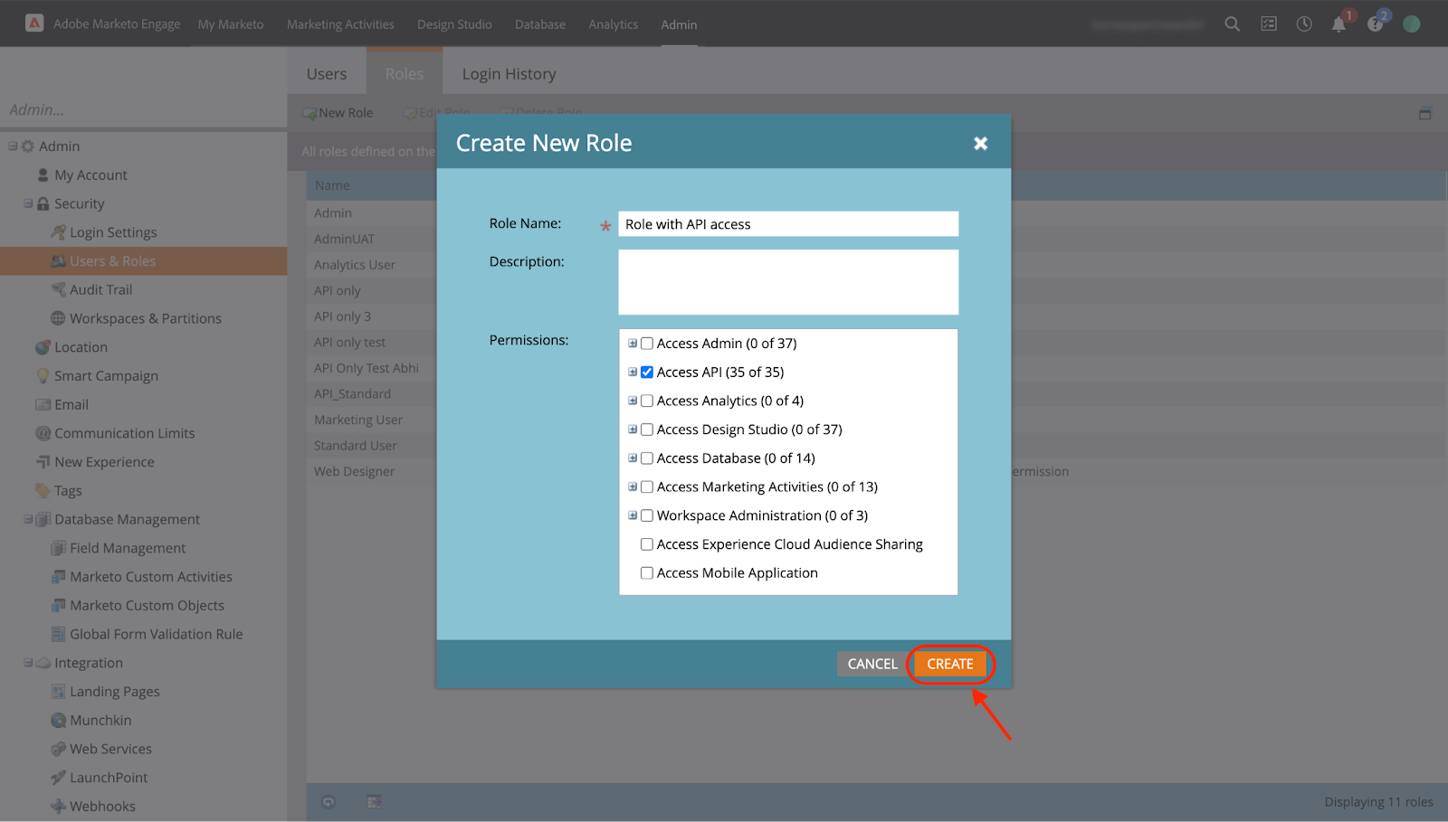Uncheck the Access API permission

647,373
